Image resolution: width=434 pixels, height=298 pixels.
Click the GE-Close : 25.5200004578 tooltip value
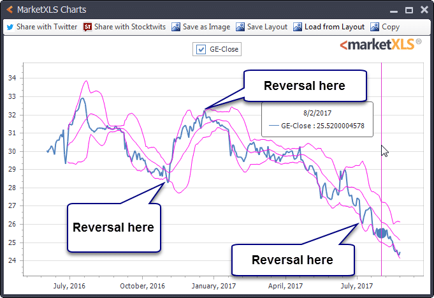click(x=322, y=126)
